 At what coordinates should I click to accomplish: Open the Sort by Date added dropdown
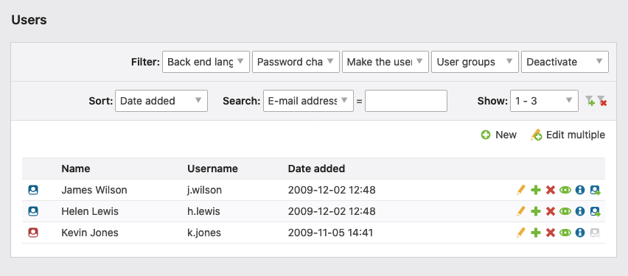(161, 101)
